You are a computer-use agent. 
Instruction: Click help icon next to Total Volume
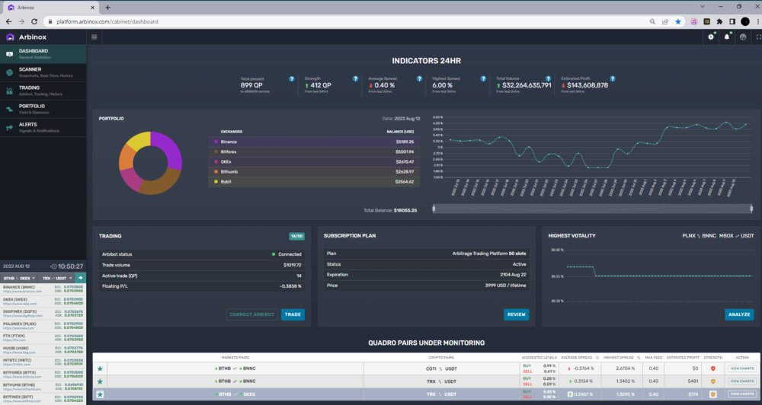click(x=548, y=78)
